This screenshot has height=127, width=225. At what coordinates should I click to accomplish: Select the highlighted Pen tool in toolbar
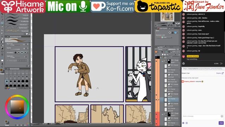pyautogui.click(x=2, y=23)
